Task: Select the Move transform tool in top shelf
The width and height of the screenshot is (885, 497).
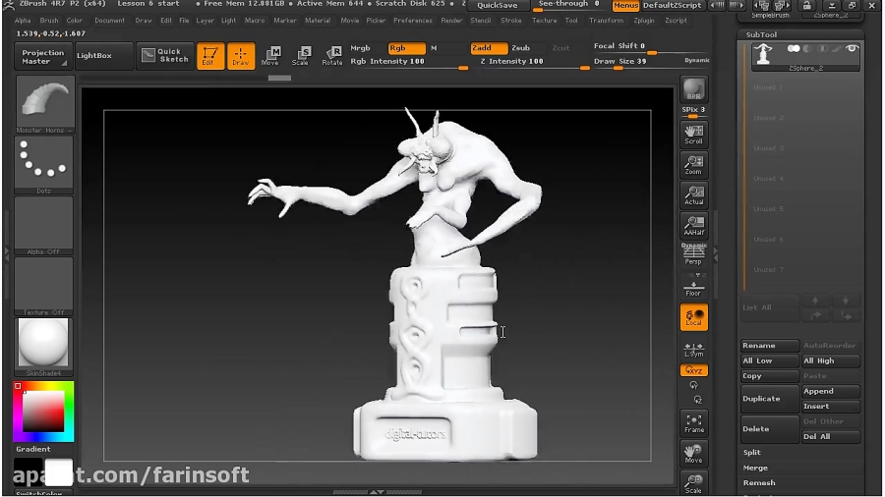Action: tap(270, 56)
